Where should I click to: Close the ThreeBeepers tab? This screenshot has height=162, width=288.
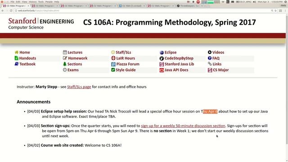(x=202, y=6)
